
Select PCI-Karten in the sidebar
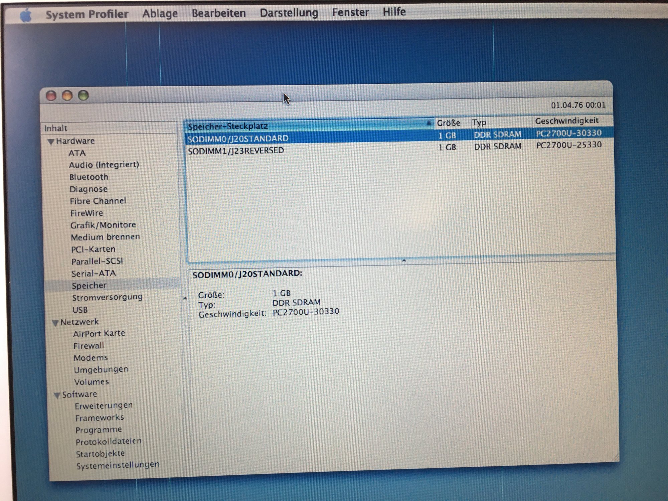click(x=93, y=249)
